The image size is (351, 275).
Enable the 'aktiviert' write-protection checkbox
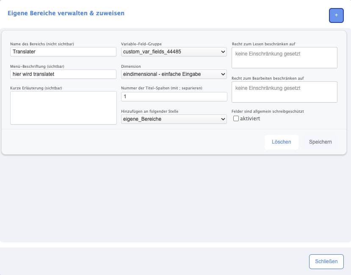[236, 119]
